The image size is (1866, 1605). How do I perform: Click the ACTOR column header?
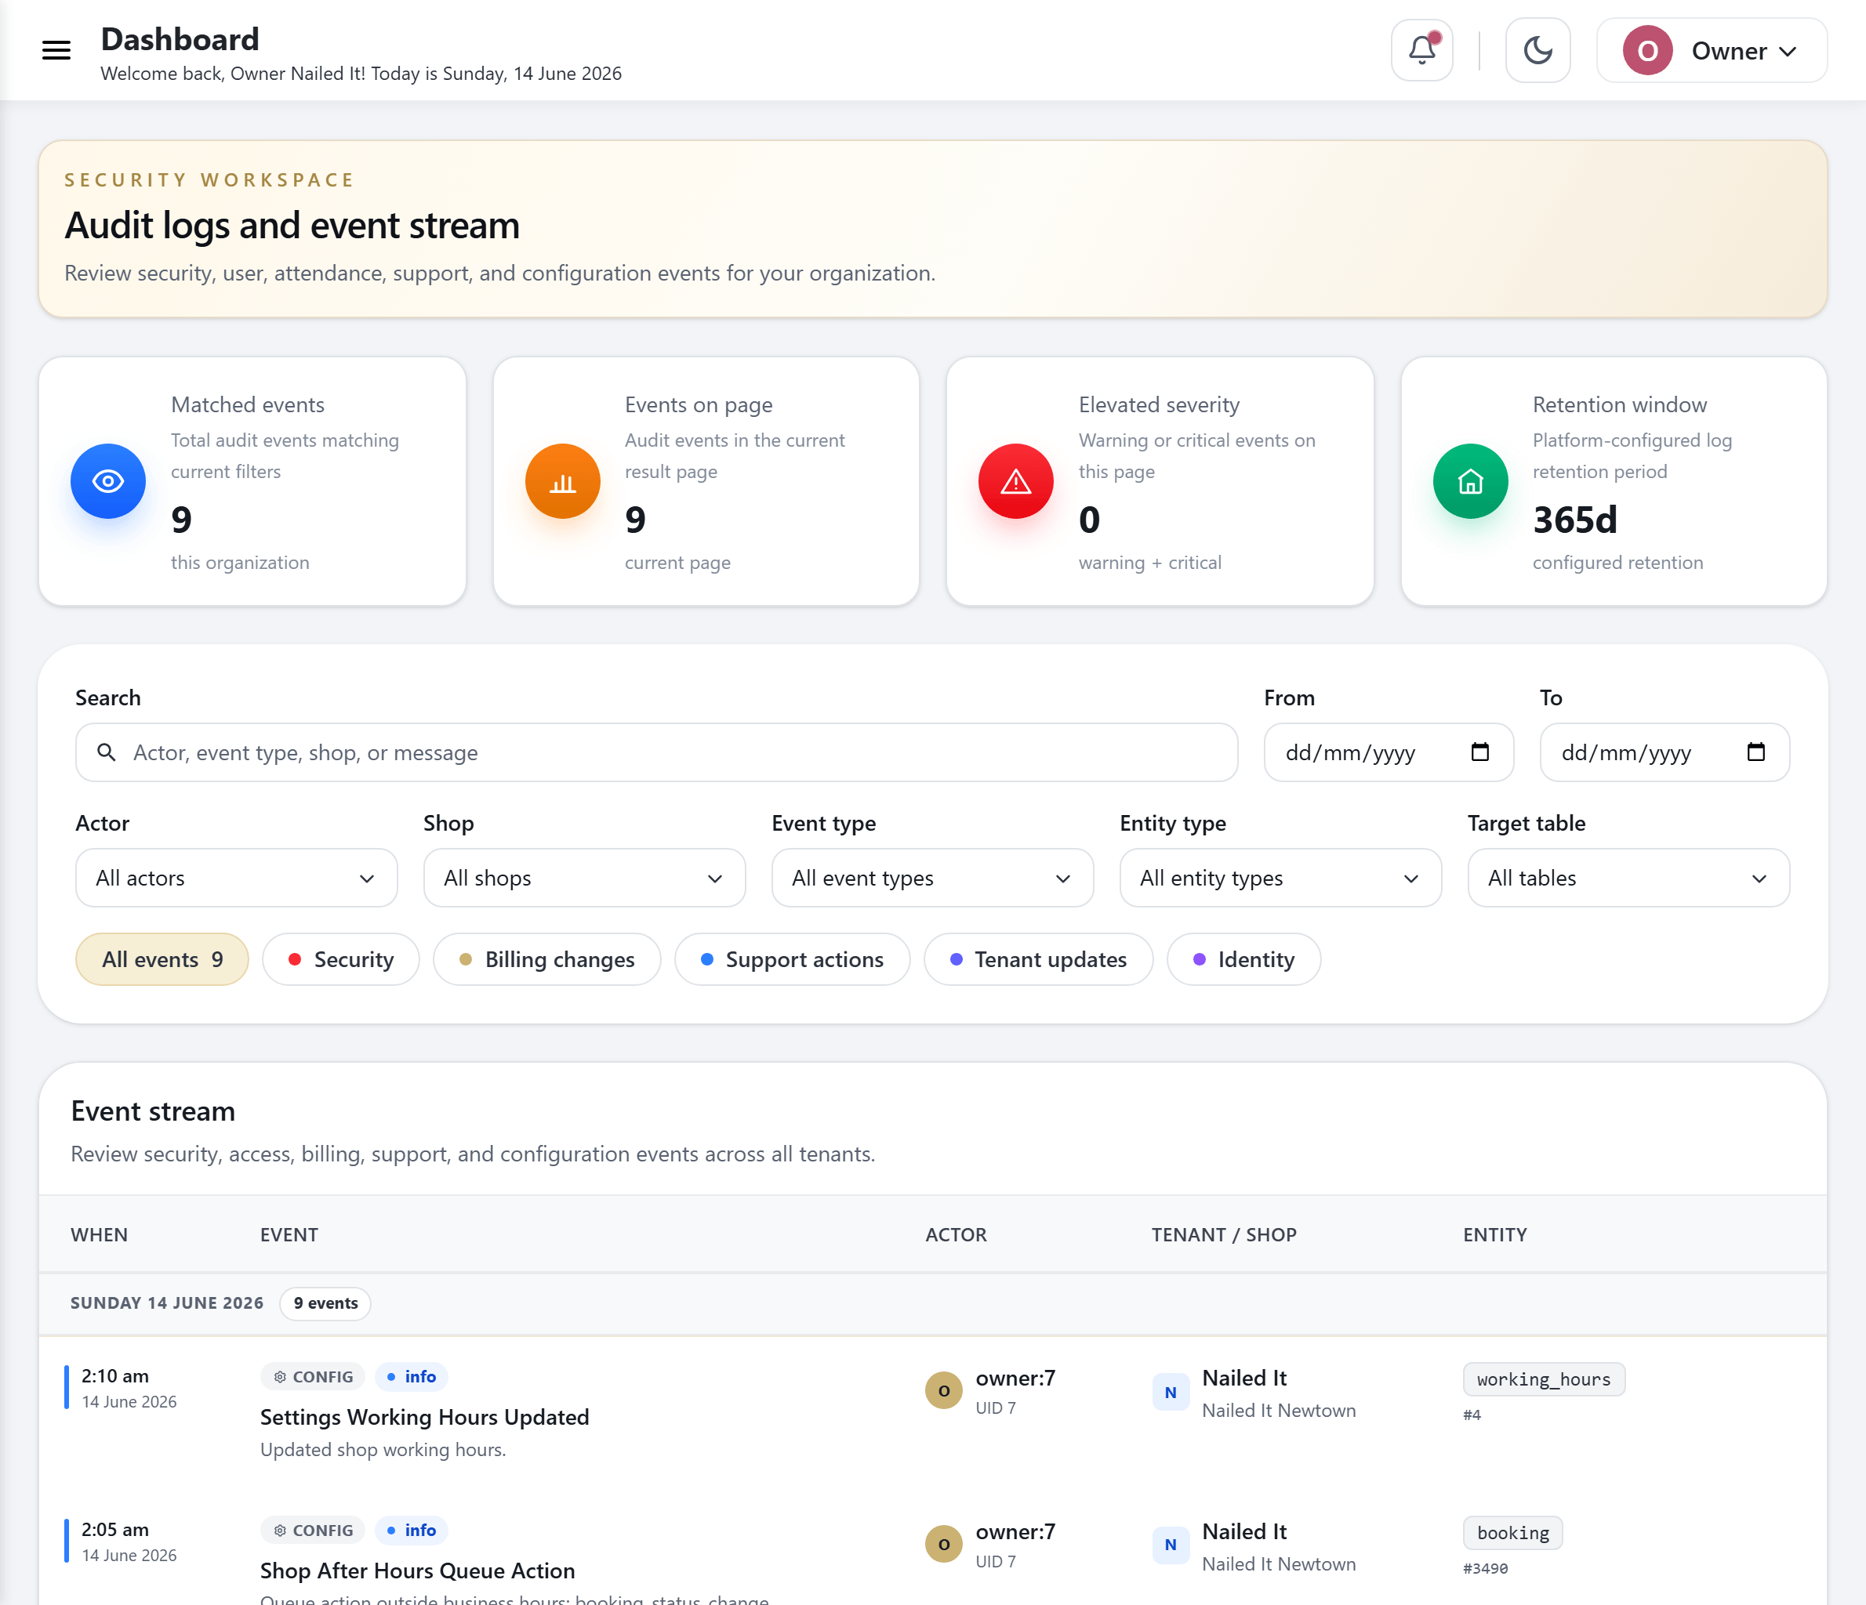click(x=956, y=1235)
